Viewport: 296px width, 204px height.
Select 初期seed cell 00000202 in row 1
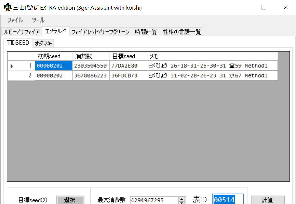(x=53, y=66)
